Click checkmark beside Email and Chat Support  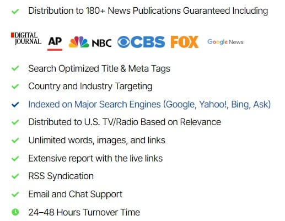point(15,194)
